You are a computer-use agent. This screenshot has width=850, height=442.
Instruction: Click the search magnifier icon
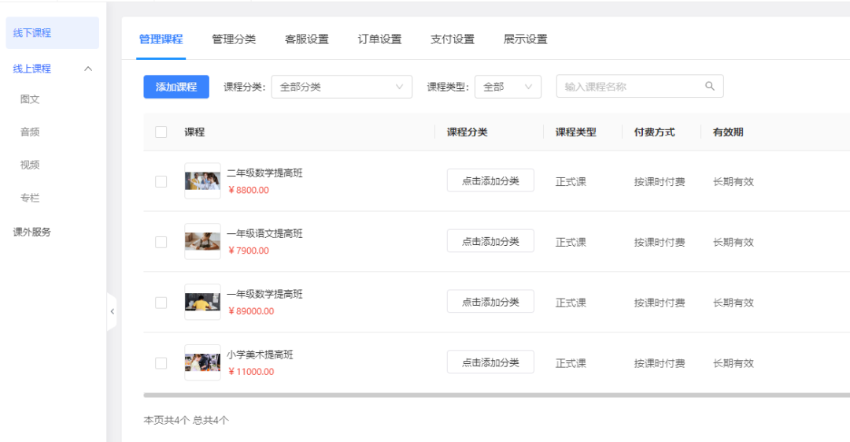tap(709, 87)
